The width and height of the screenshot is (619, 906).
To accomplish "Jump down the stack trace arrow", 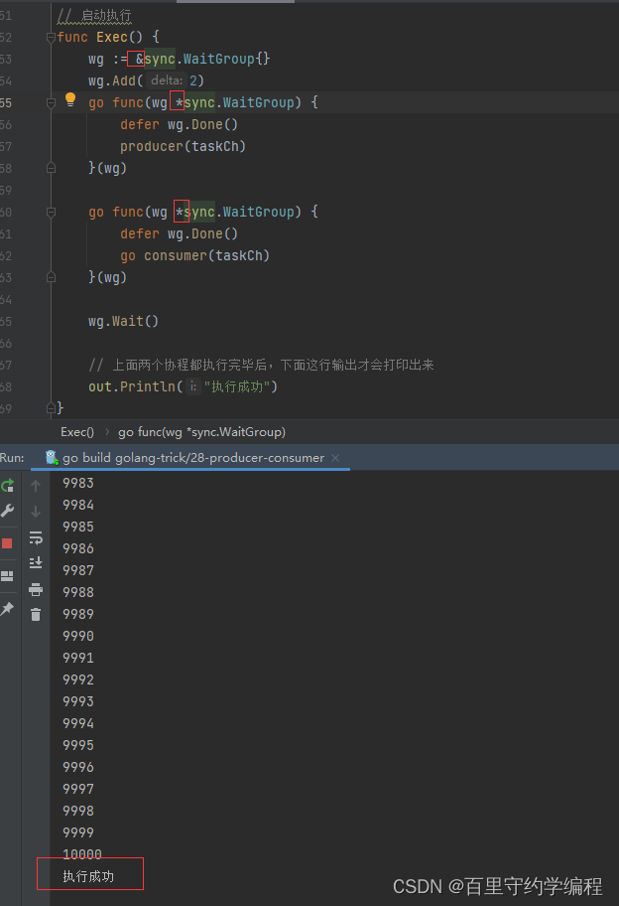I will click(36, 512).
